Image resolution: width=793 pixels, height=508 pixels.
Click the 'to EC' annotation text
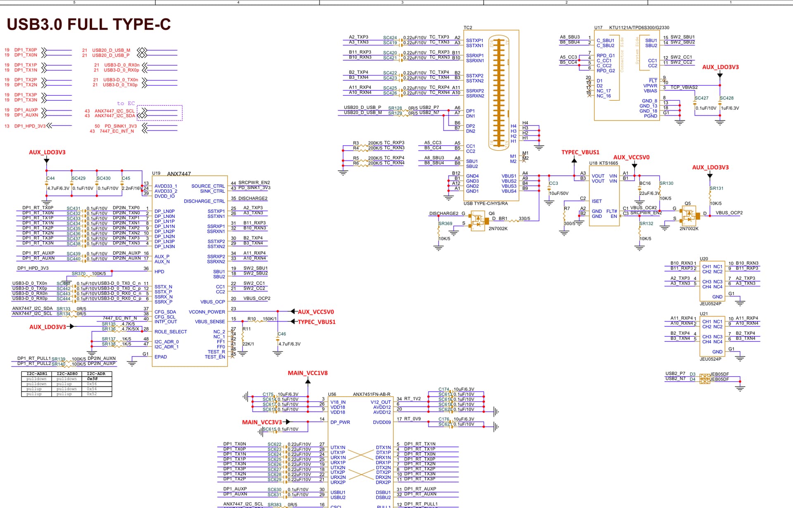[126, 104]
